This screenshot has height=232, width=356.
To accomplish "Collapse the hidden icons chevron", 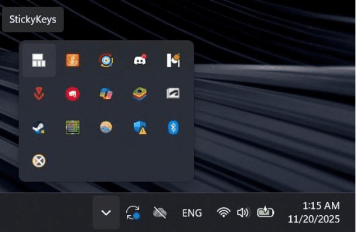I will click(106, 212).
